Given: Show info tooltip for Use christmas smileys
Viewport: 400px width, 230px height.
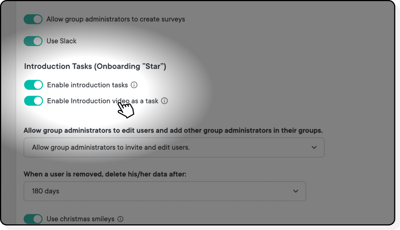Looking at the screenshot, I should coord(120,219).
